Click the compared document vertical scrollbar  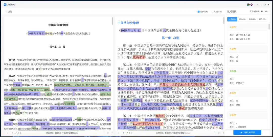224,20
